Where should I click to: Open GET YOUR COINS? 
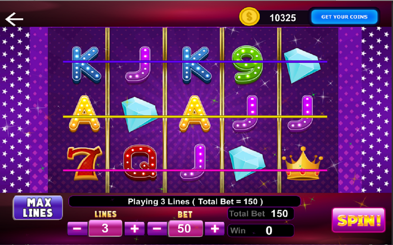[x=344, y=17]
